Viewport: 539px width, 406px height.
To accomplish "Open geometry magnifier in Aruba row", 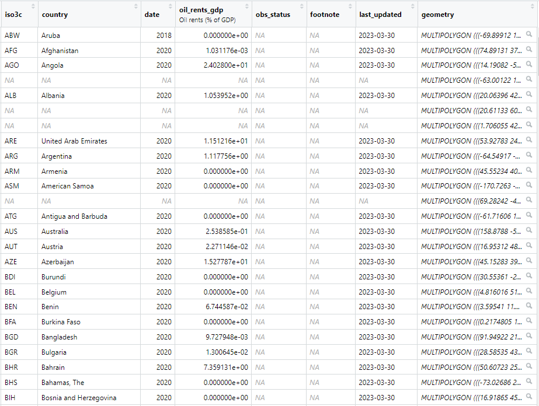I will (x=529, y=35).
